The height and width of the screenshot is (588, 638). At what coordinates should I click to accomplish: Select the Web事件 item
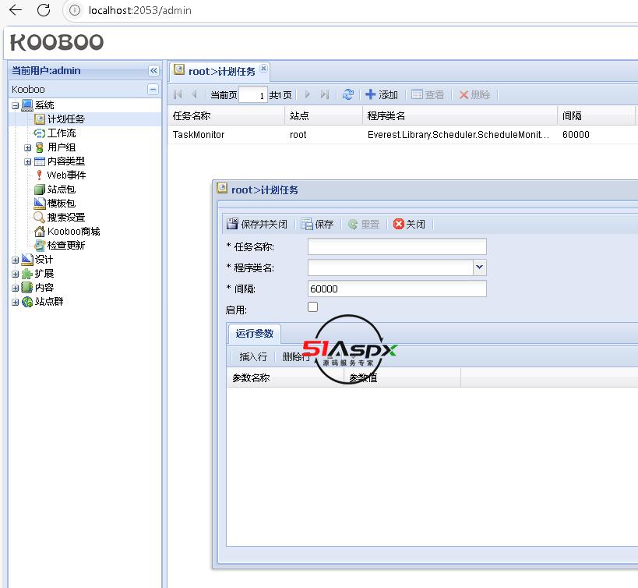66,175
